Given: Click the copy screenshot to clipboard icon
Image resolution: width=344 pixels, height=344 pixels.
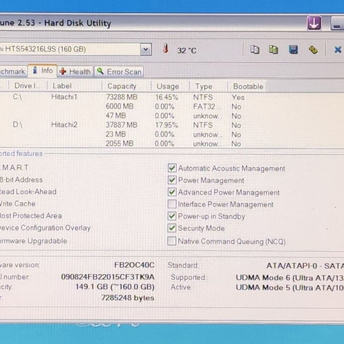Looking at the screenshot, I should (x=273, y=50).
